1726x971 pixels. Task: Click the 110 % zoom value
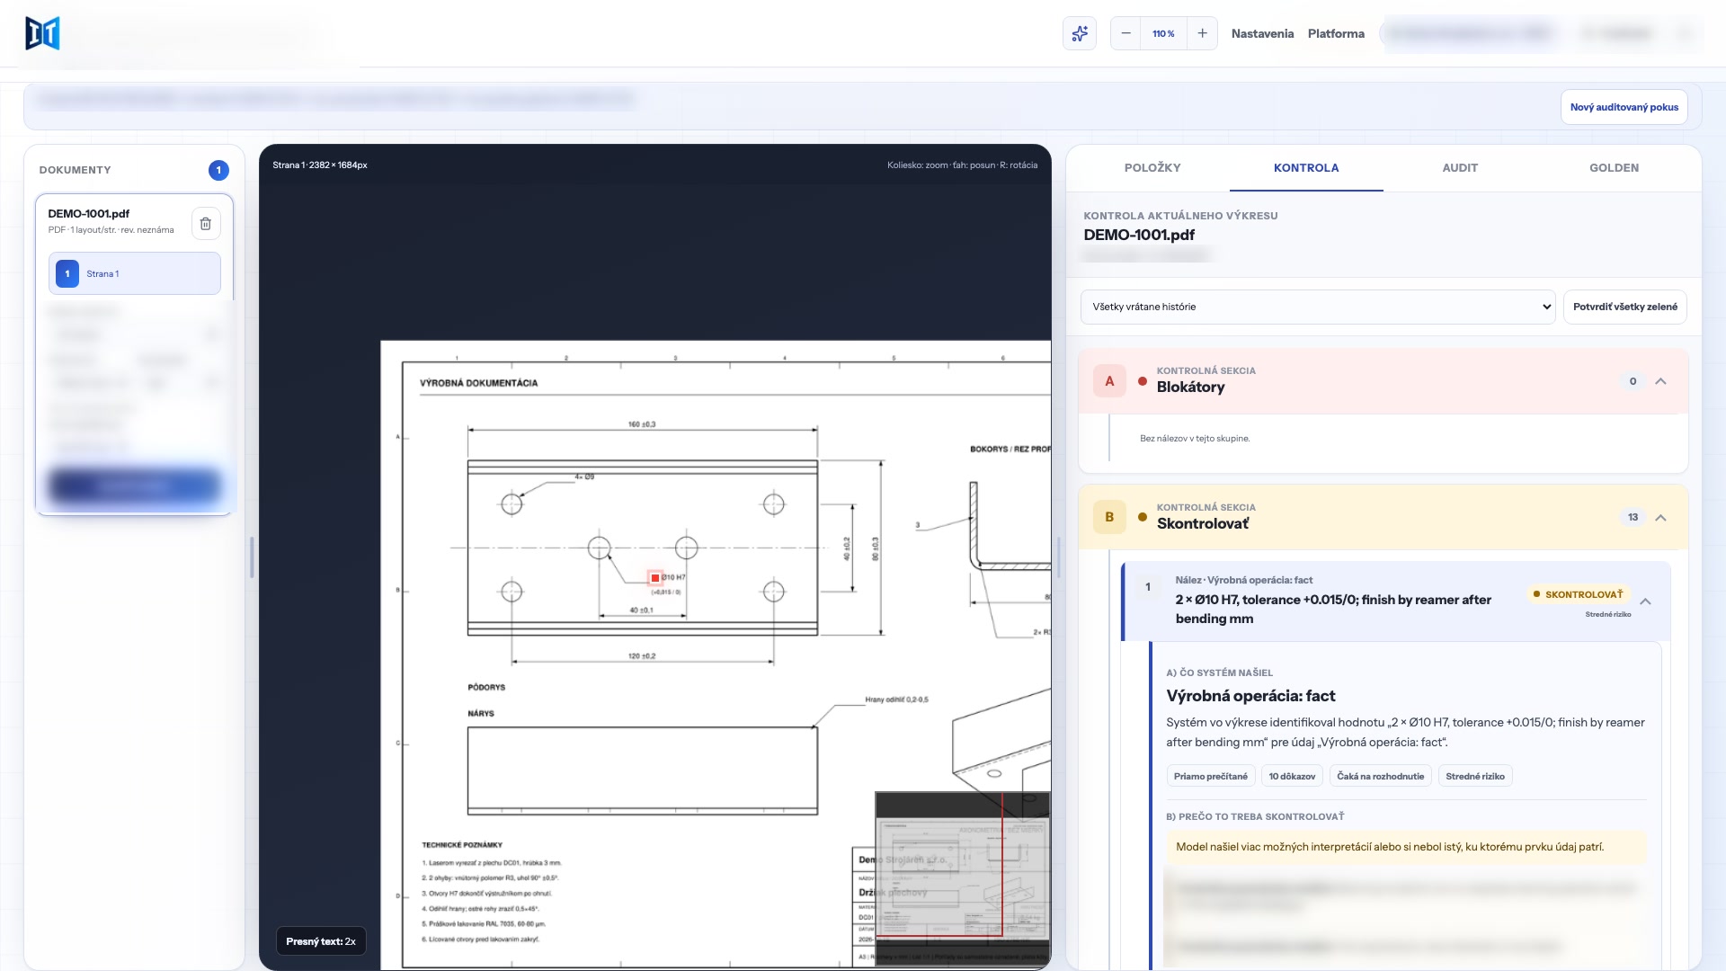tap(1163, 33)
